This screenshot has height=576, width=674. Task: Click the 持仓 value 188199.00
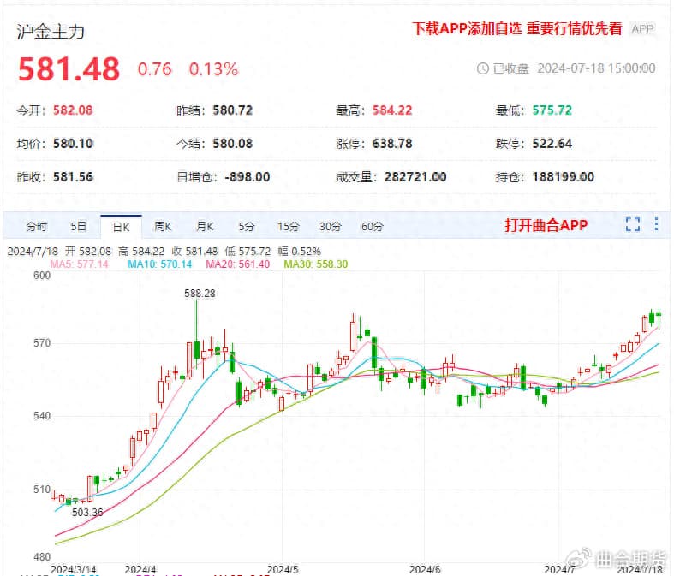(x=564, y=177)
